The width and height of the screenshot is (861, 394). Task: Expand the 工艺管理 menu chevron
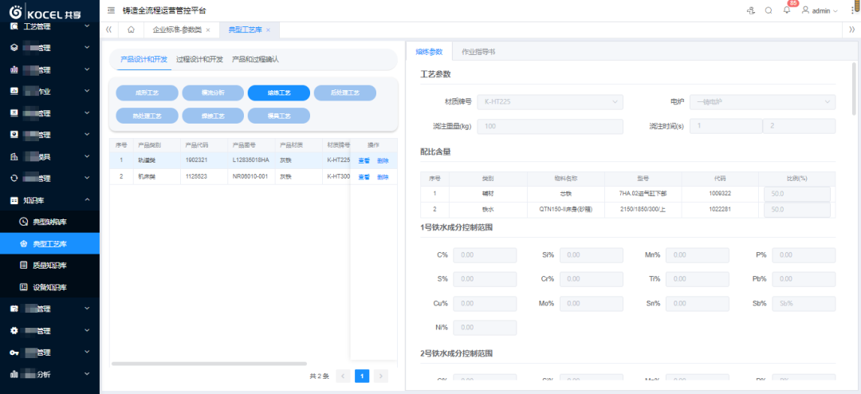[87, 26]
